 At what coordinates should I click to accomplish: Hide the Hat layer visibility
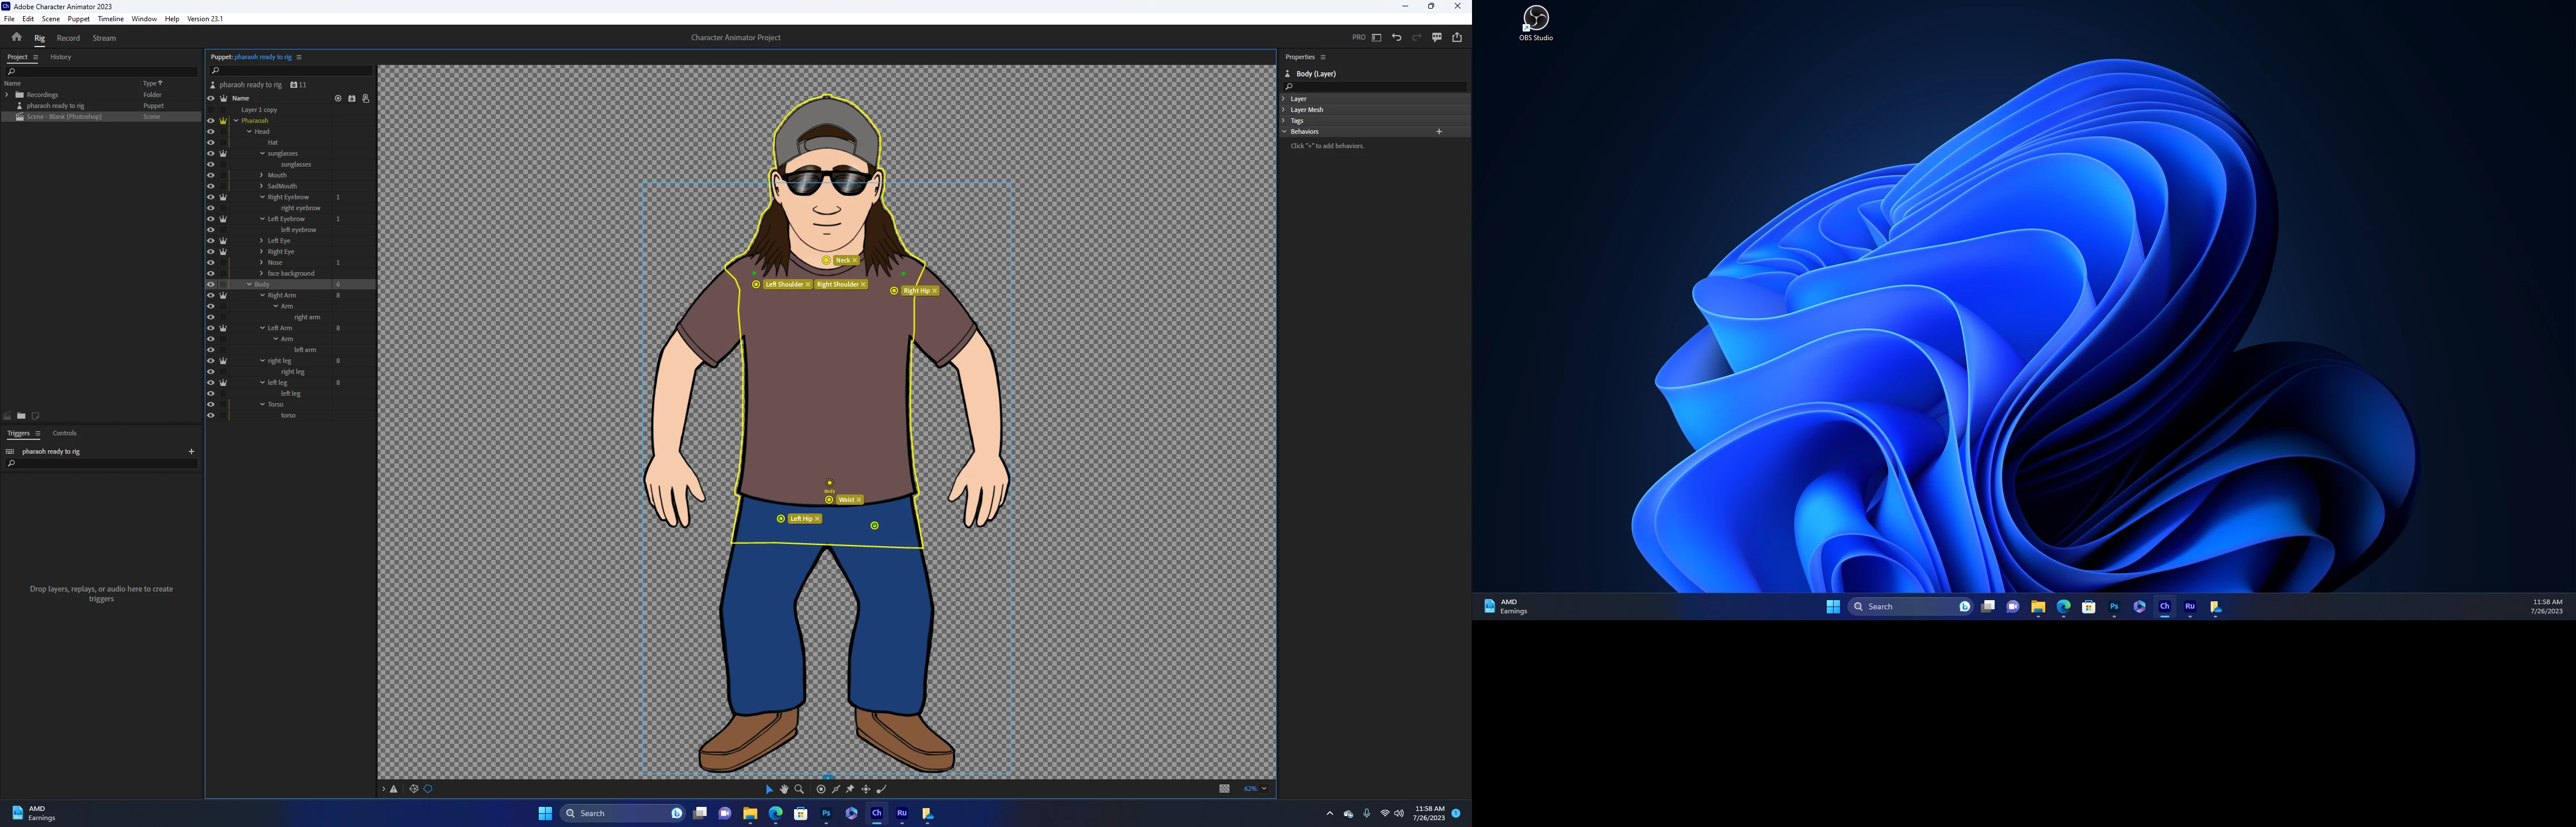click(211, 143)
